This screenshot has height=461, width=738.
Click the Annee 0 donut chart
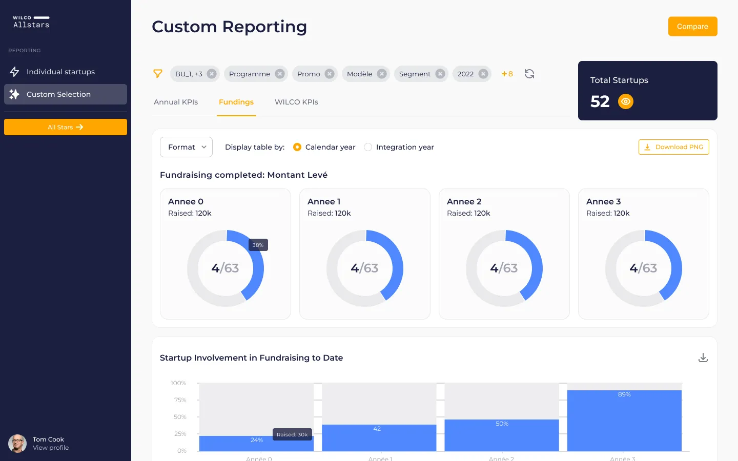(225, 268)
